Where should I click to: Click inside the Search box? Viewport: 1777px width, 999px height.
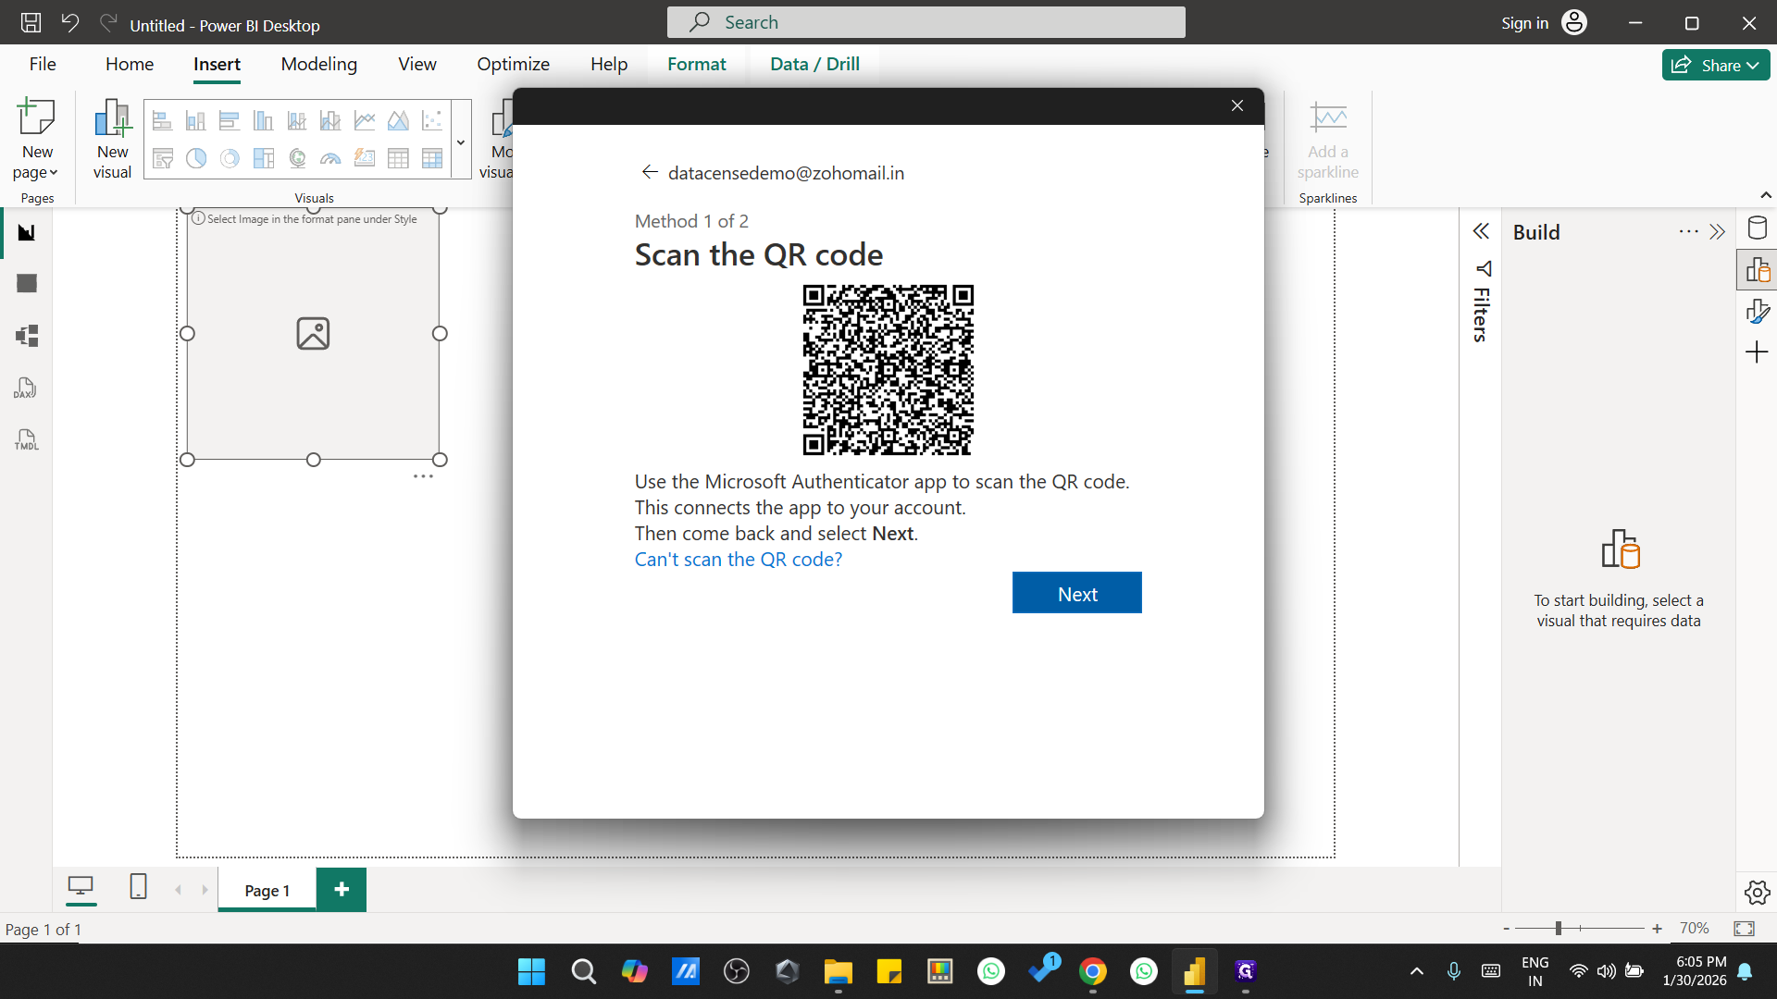[x=926, y=21]
